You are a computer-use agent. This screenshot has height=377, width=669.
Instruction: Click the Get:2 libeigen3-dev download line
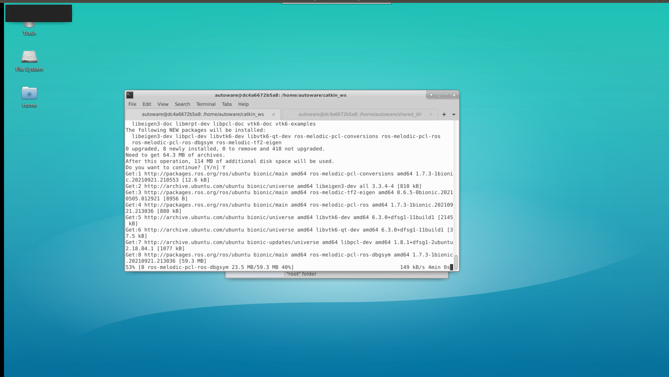(274, 186)
